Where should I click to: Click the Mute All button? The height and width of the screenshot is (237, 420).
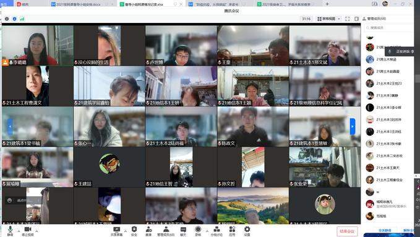[385, 230]
